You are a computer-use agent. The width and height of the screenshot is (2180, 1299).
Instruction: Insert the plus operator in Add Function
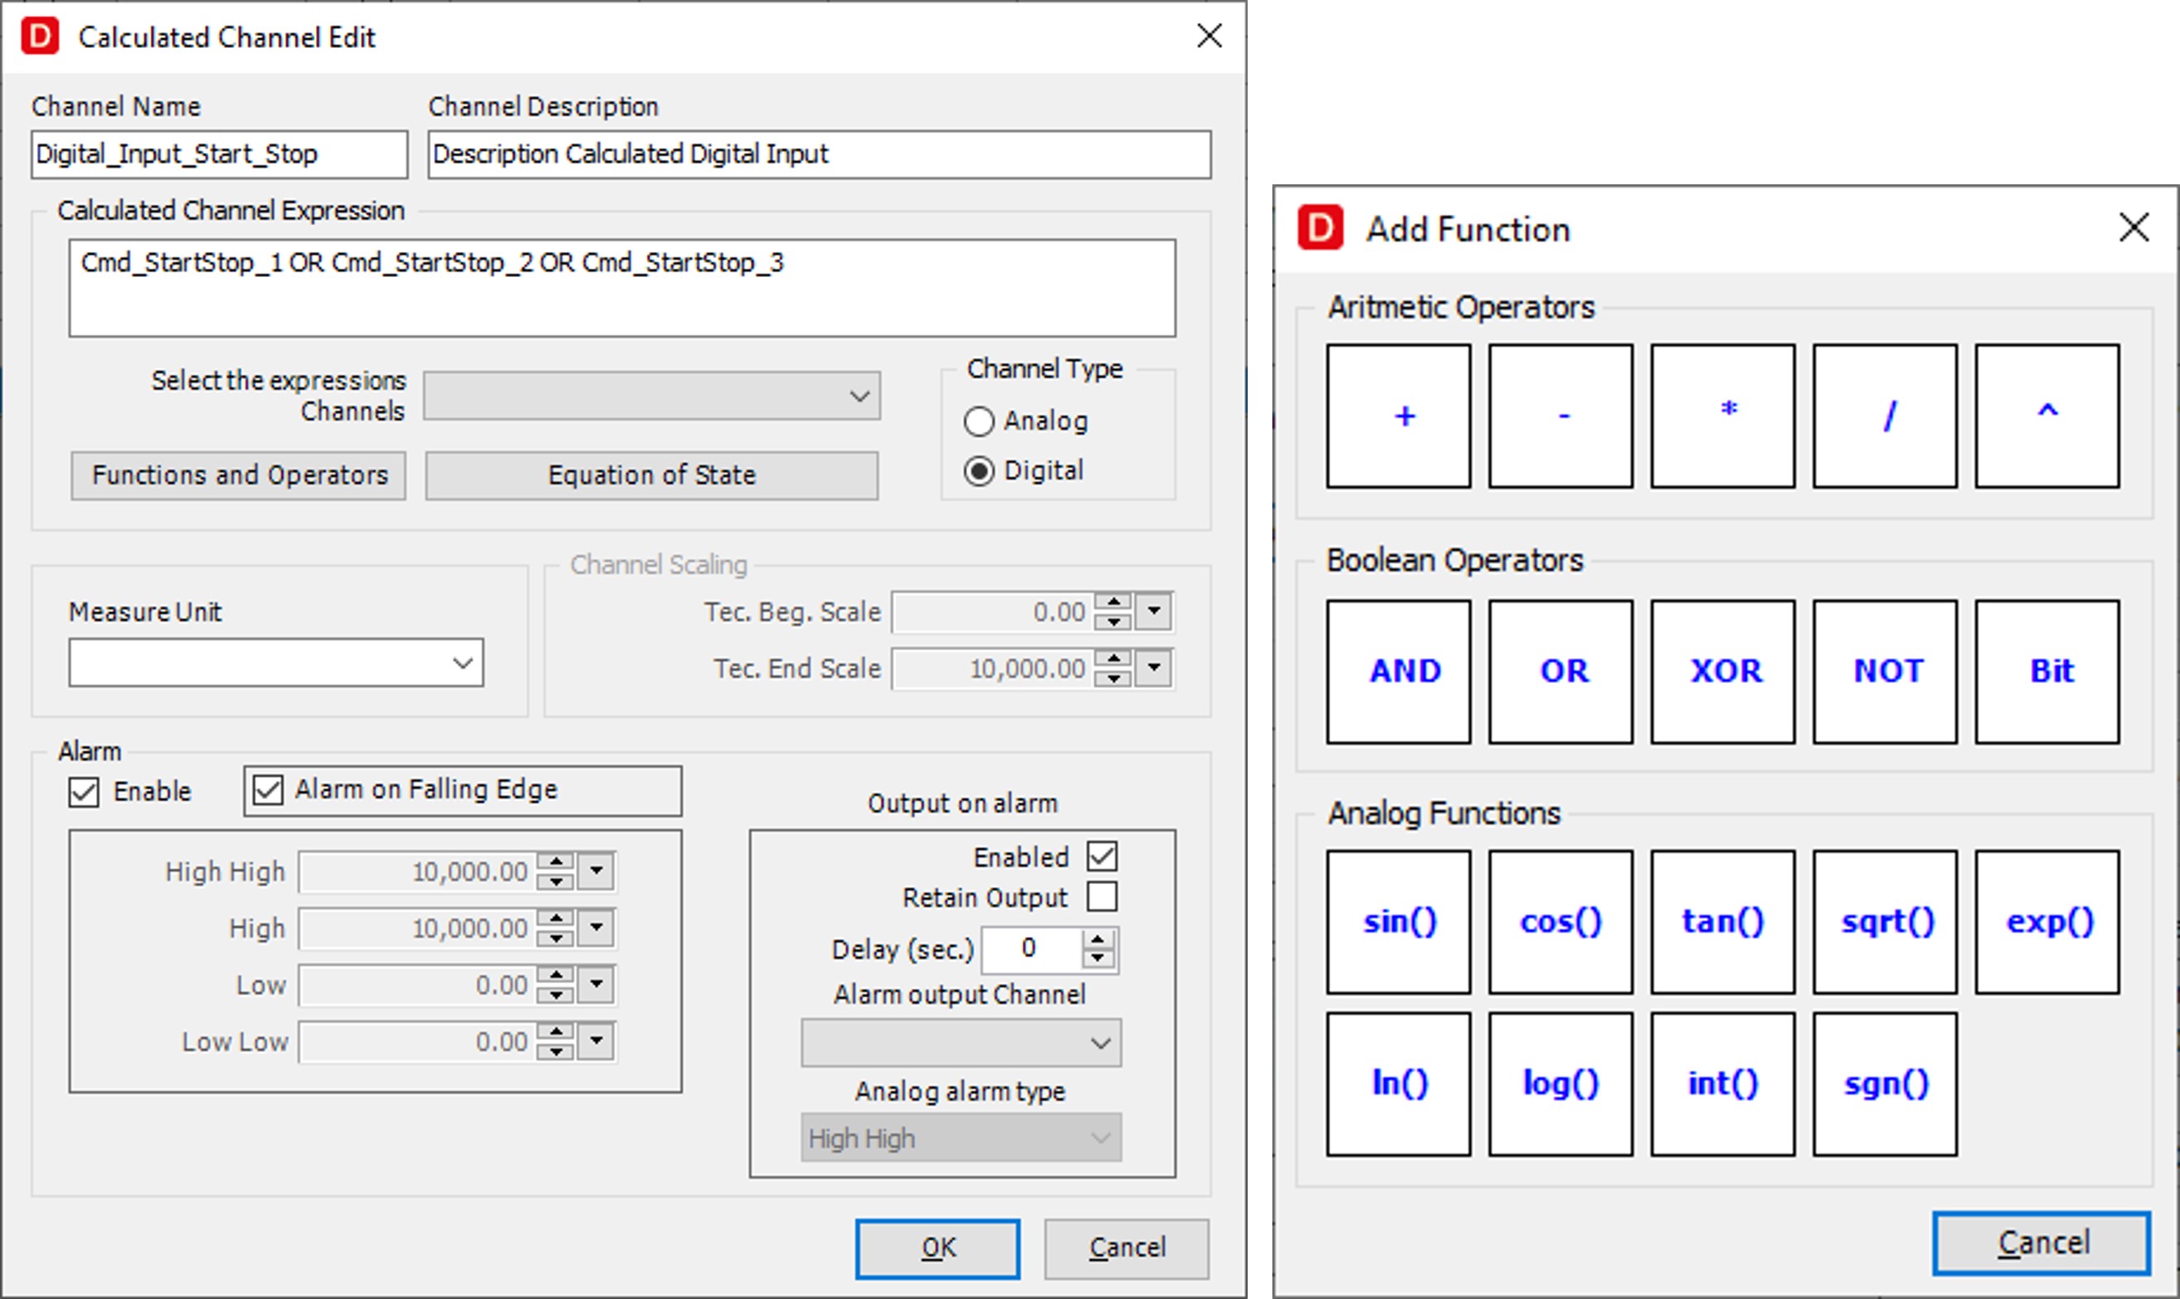tap(1398, 416)
